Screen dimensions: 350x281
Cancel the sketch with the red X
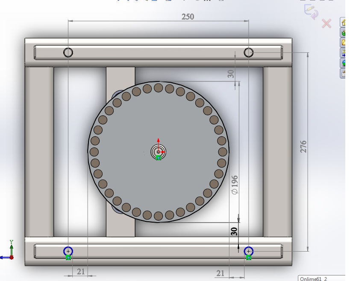pos(326,23)
